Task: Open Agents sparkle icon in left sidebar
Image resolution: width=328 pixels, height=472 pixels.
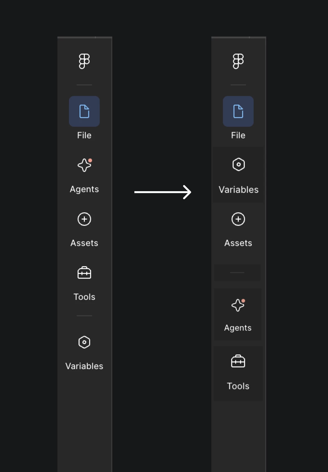Action: point(85,165)
